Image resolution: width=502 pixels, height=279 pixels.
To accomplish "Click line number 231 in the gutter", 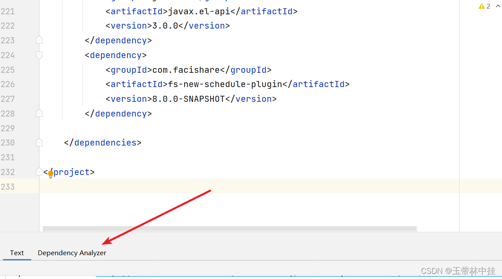I will tap(8, 157).
